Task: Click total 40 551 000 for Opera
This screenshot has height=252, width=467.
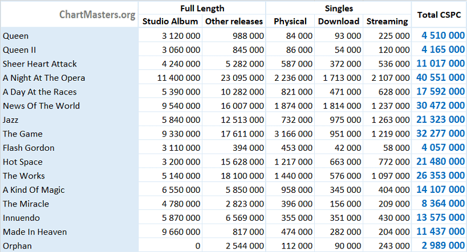Action: (441, 77)
